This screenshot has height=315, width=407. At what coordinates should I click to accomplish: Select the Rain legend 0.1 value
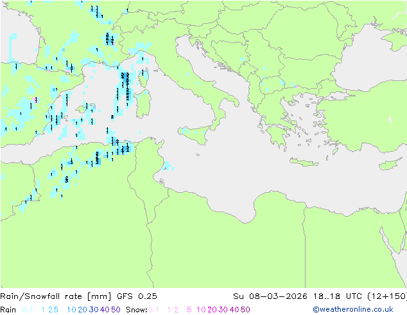pyautogui.click(x=28, y=310)
